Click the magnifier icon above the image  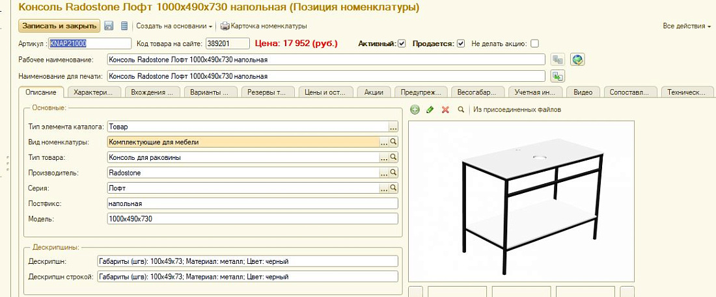[x=461, y=109]
